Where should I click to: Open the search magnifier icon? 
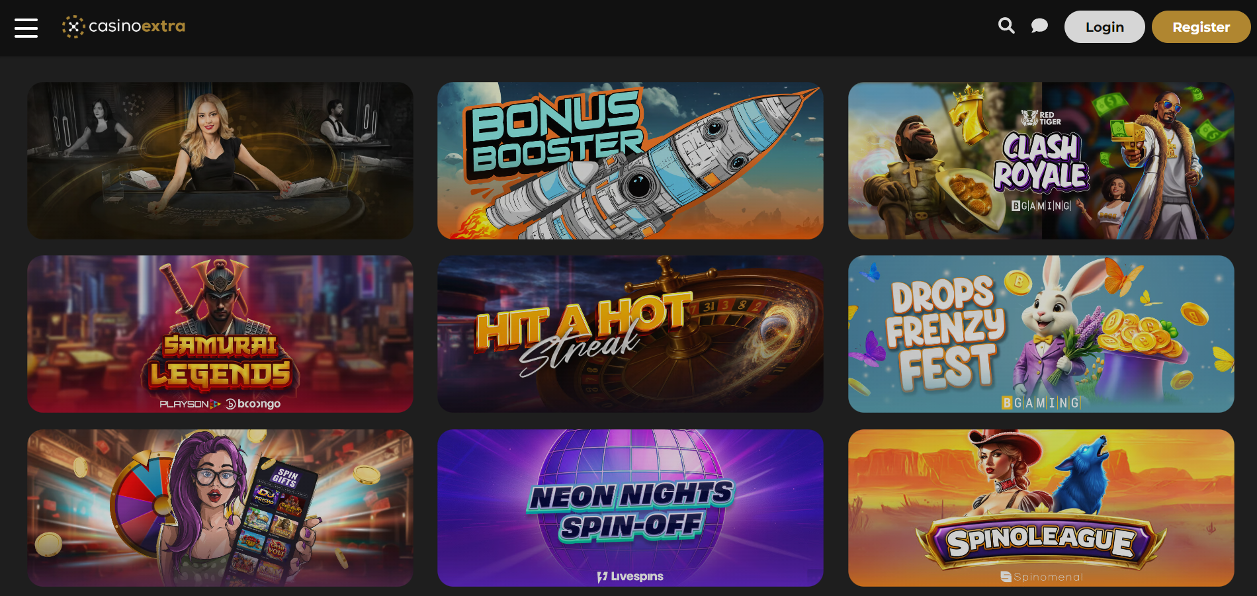coord(1006,26)
